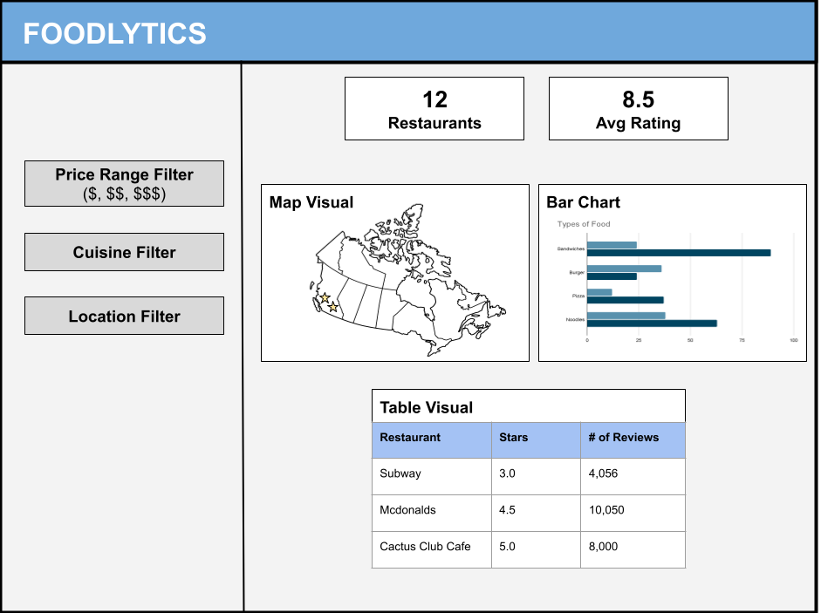Viewport: 821px width, 613px height.
Task: Select the dark Noodles bar in the chart
Action: click(651, 324)
